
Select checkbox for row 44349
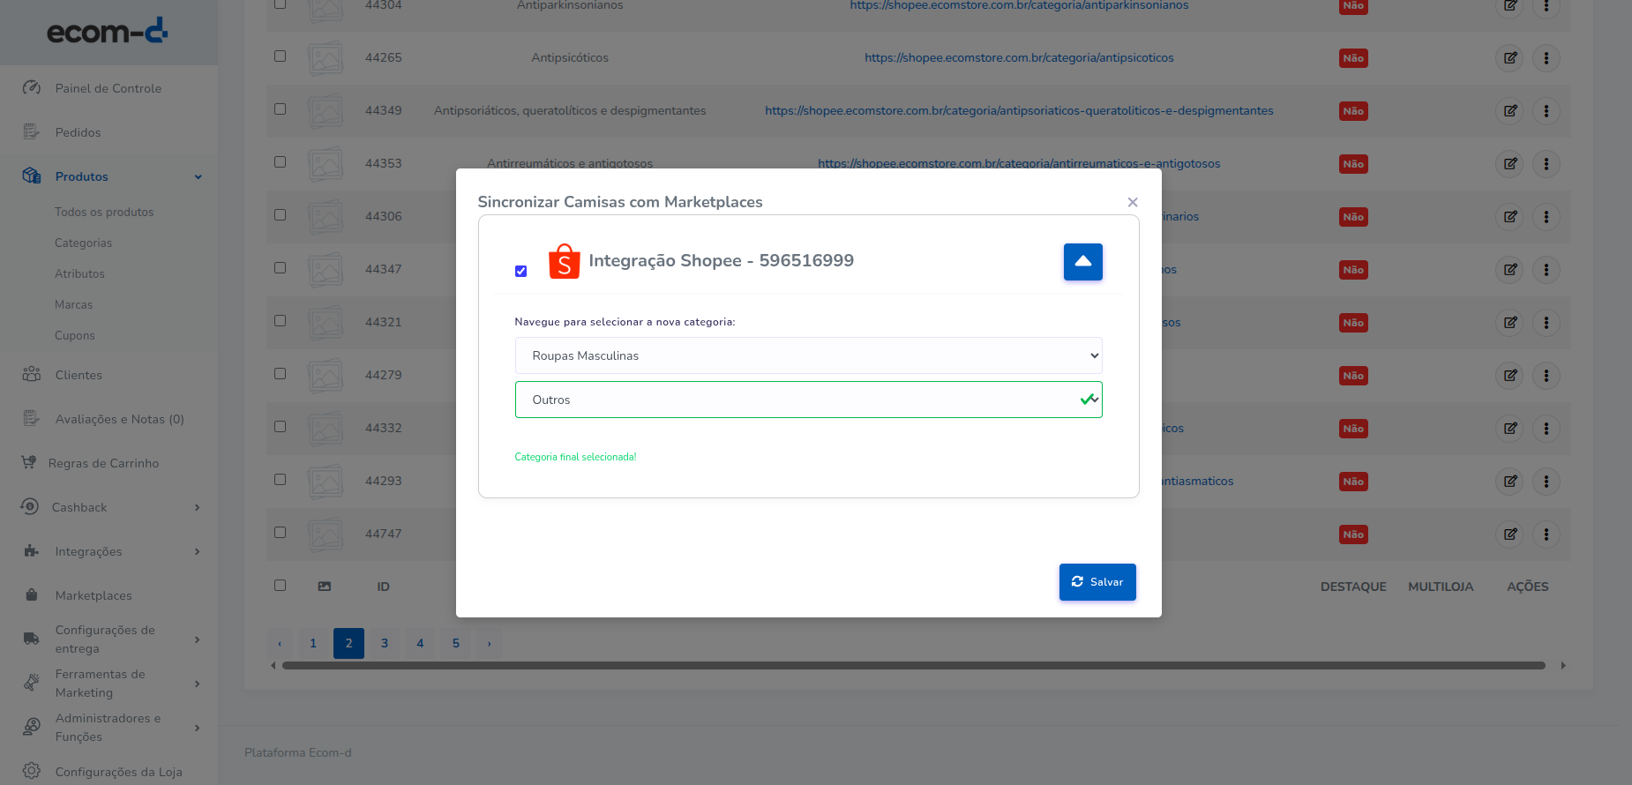pyautogui.click(x=280, y=109)
